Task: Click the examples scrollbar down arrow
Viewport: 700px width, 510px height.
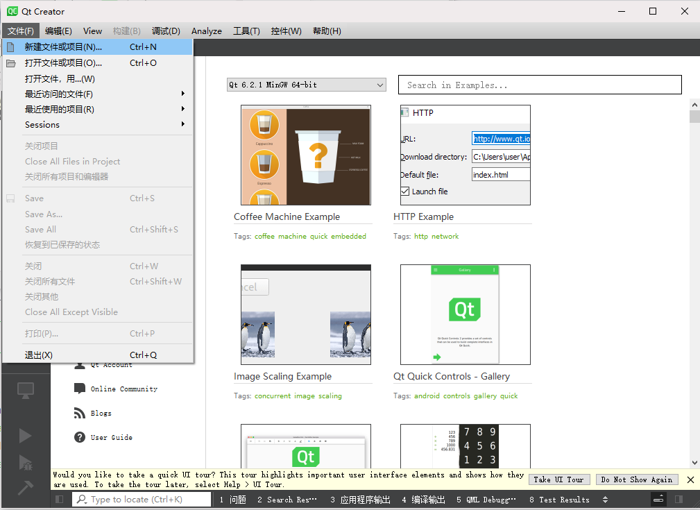Action: pos(694,463)
